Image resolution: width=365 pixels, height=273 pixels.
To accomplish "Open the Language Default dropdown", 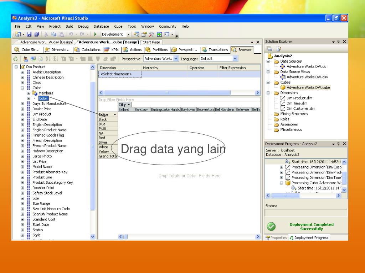I will pyautogui.click(x=235, y=59).
